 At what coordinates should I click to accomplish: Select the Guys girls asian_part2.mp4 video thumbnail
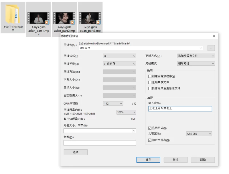tap(64, 18)
